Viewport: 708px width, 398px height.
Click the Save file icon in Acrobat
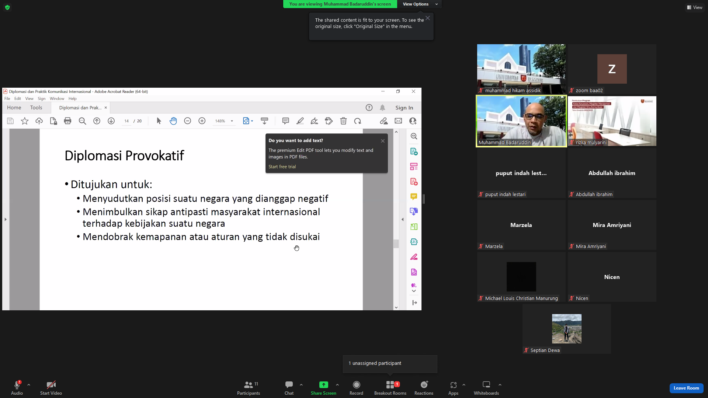[10, 121]
